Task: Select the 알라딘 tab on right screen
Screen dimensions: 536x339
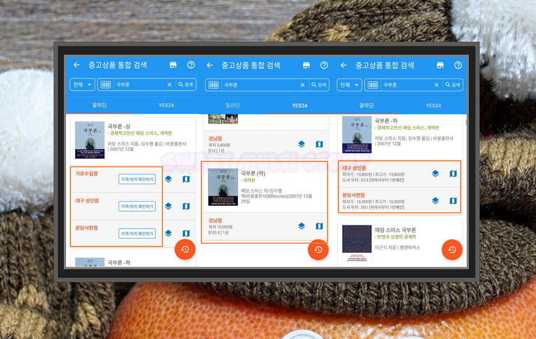Action: [x=366, y=106]
